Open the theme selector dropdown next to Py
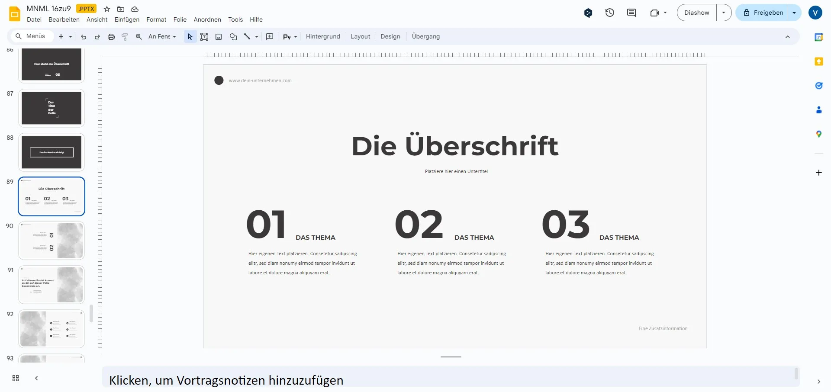The height and width of the screenshot is (392, 831). (296, 36)
